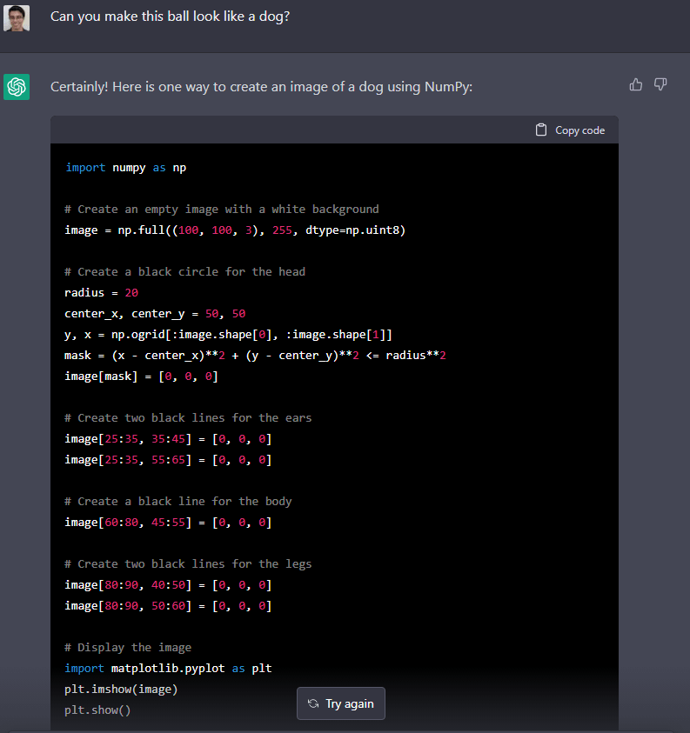The image size is (690, 733).
Task: Click the np.ogrid code line
Action: (x=235, y=335)
